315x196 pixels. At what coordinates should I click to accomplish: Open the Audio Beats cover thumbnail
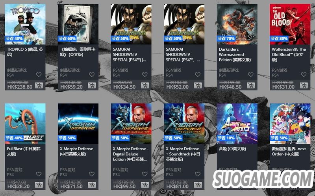[237, 124]
